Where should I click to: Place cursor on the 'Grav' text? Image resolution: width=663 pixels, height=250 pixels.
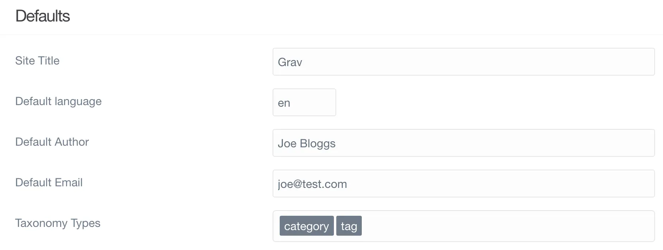290,62
